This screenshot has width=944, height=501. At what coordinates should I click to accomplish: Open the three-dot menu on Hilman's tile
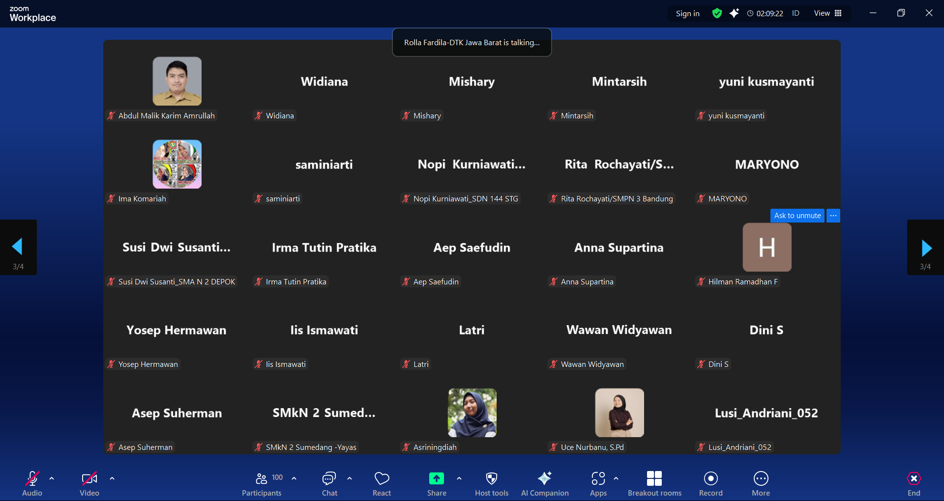click(833, 216)
